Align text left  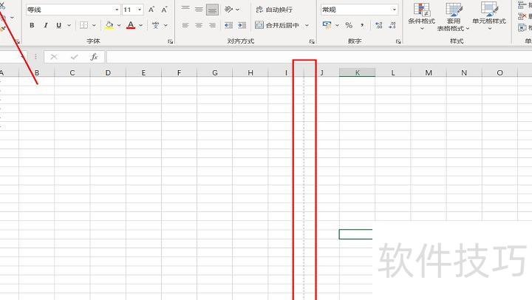point(185,25)
